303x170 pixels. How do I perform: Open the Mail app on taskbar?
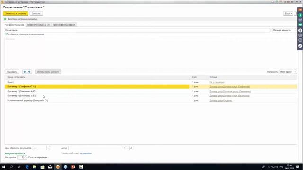tap(50, 167)
